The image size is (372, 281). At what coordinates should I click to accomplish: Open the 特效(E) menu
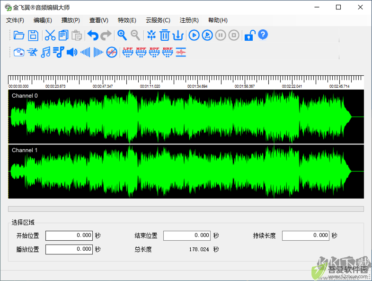coord(127,20)
